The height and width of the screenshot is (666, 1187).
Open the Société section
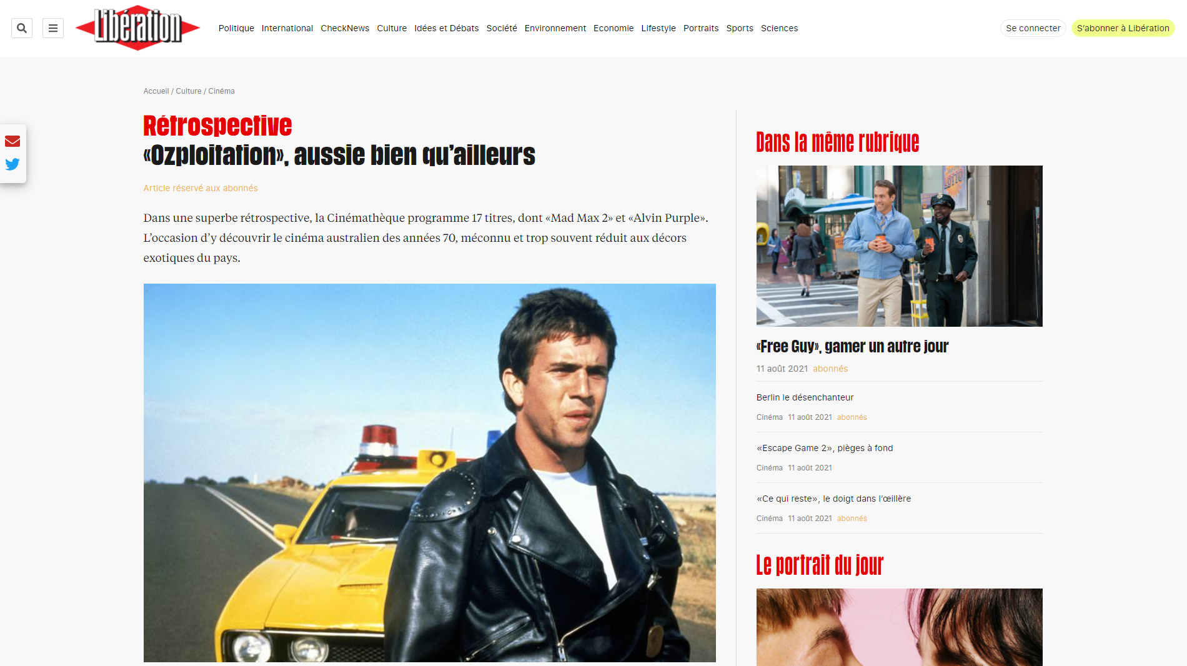502,28
